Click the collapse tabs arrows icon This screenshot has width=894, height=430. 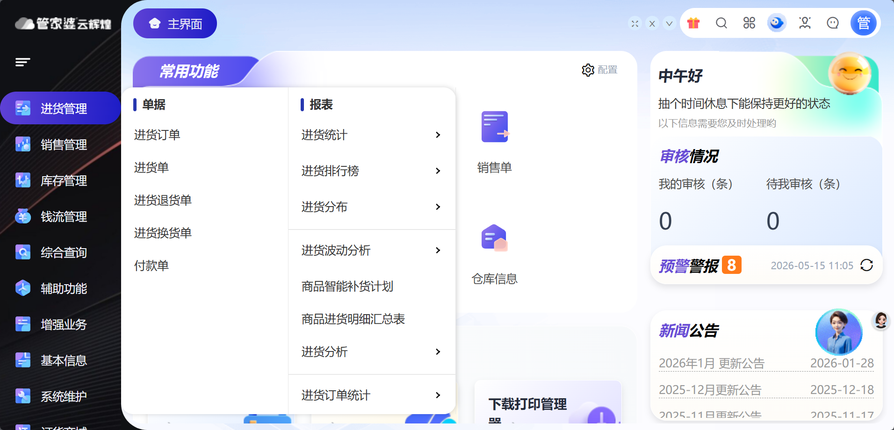click(634, 23)
